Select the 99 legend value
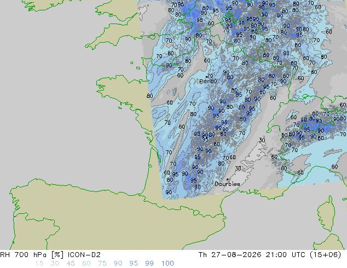 (149, 264)
